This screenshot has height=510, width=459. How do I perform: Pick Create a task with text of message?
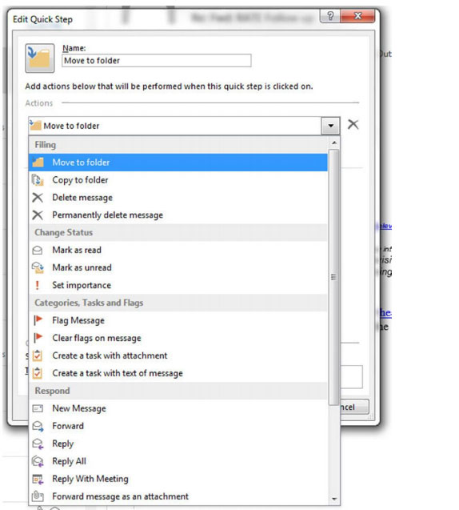tap(178, 373)
